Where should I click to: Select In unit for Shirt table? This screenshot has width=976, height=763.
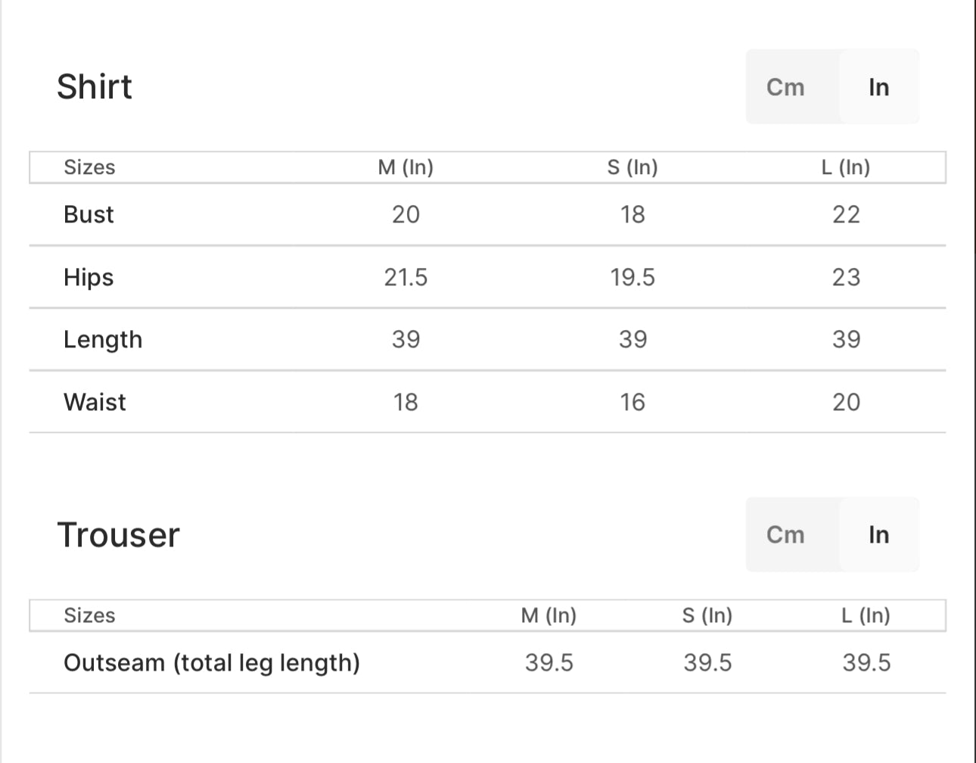(878, 87)
